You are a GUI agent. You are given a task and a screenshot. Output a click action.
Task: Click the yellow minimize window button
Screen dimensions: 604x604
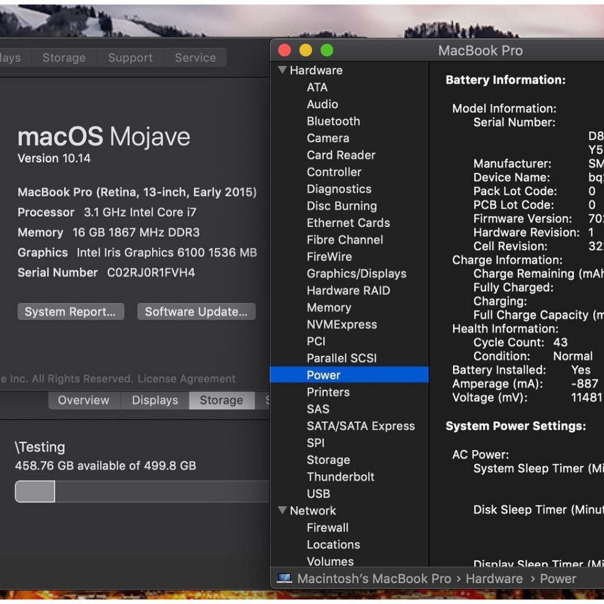pyautogui.click(x=306, y=51)
